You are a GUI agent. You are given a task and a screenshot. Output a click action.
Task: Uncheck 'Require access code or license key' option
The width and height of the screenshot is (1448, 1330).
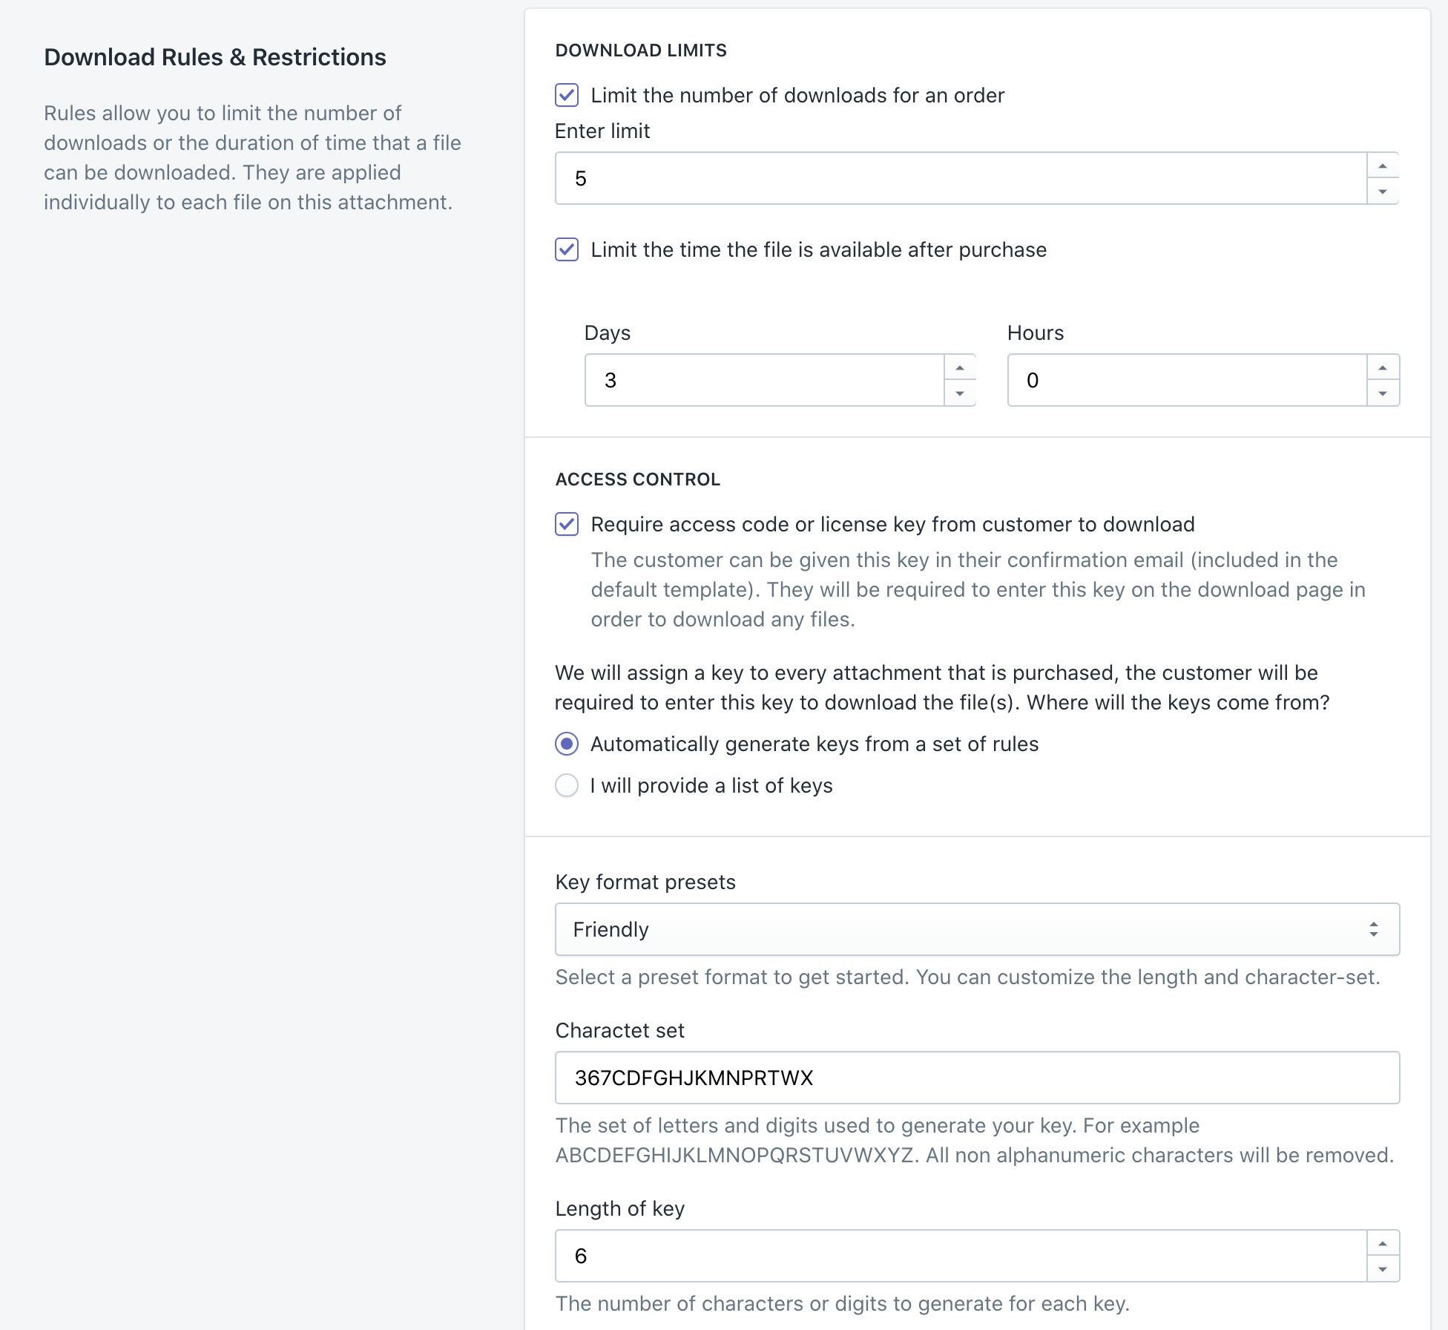tap(567, 525)
